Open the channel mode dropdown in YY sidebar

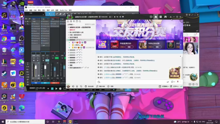point(71,25)
